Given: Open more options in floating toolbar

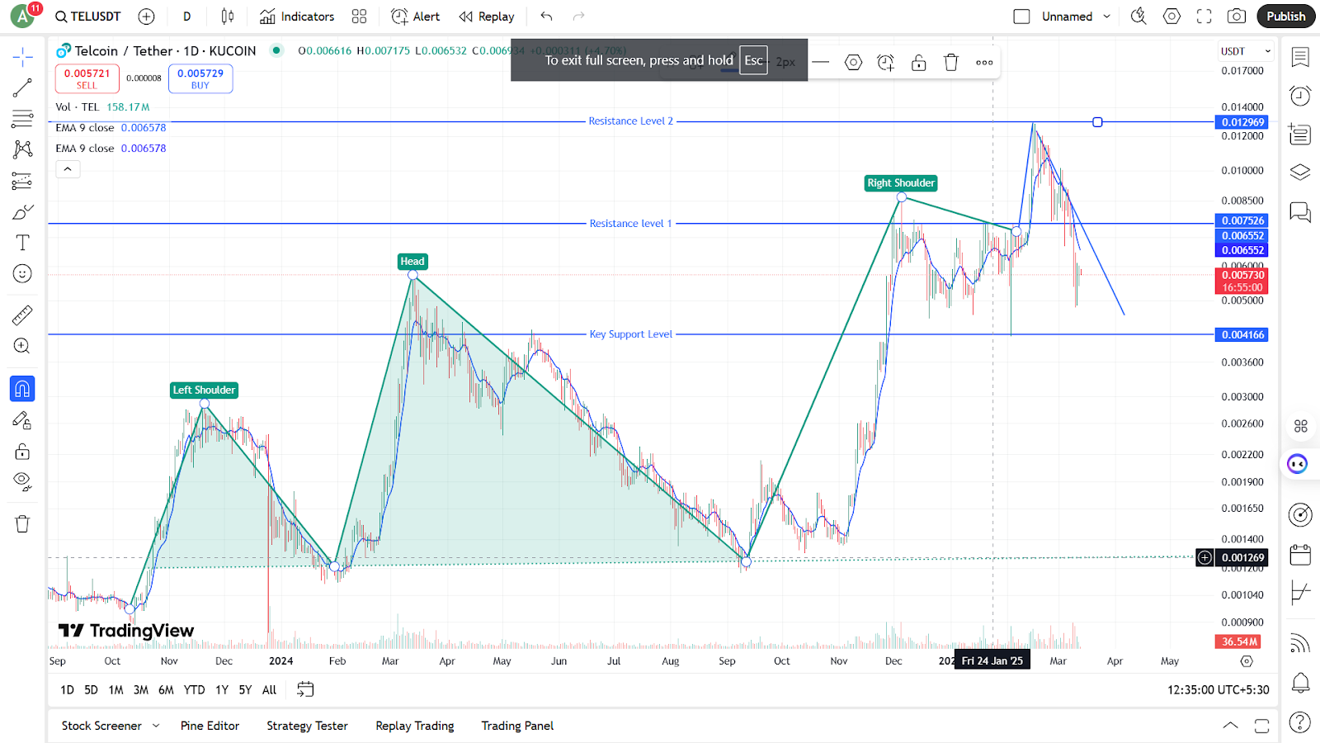Looking at the screenshot, I should (x=984, y=62).
